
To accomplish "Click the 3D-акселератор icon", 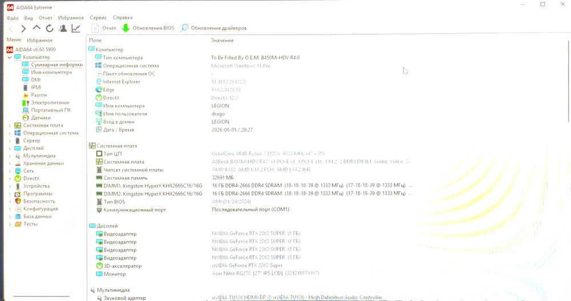I will click(x=99, y=266).
